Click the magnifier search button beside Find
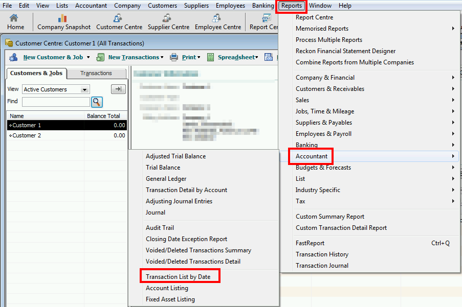 [97, 102]
